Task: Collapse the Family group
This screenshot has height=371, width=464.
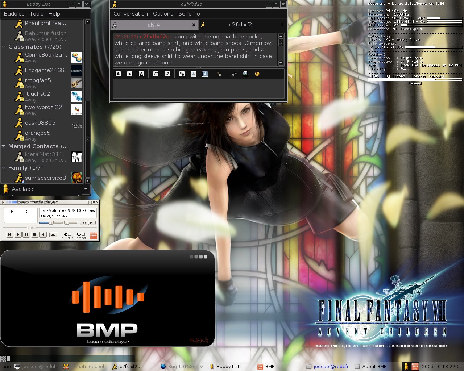Action: [4, 168]
